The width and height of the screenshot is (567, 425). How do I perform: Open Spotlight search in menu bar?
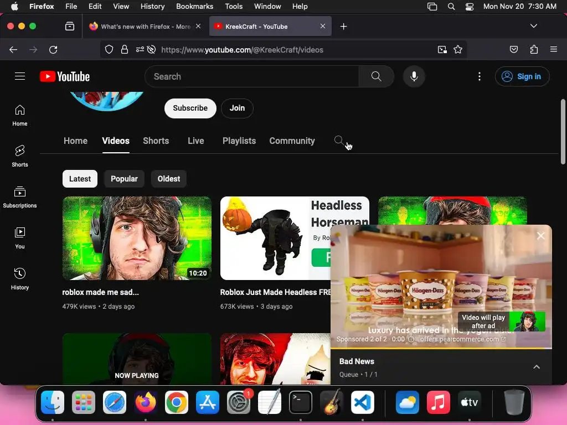pos(451,7)
